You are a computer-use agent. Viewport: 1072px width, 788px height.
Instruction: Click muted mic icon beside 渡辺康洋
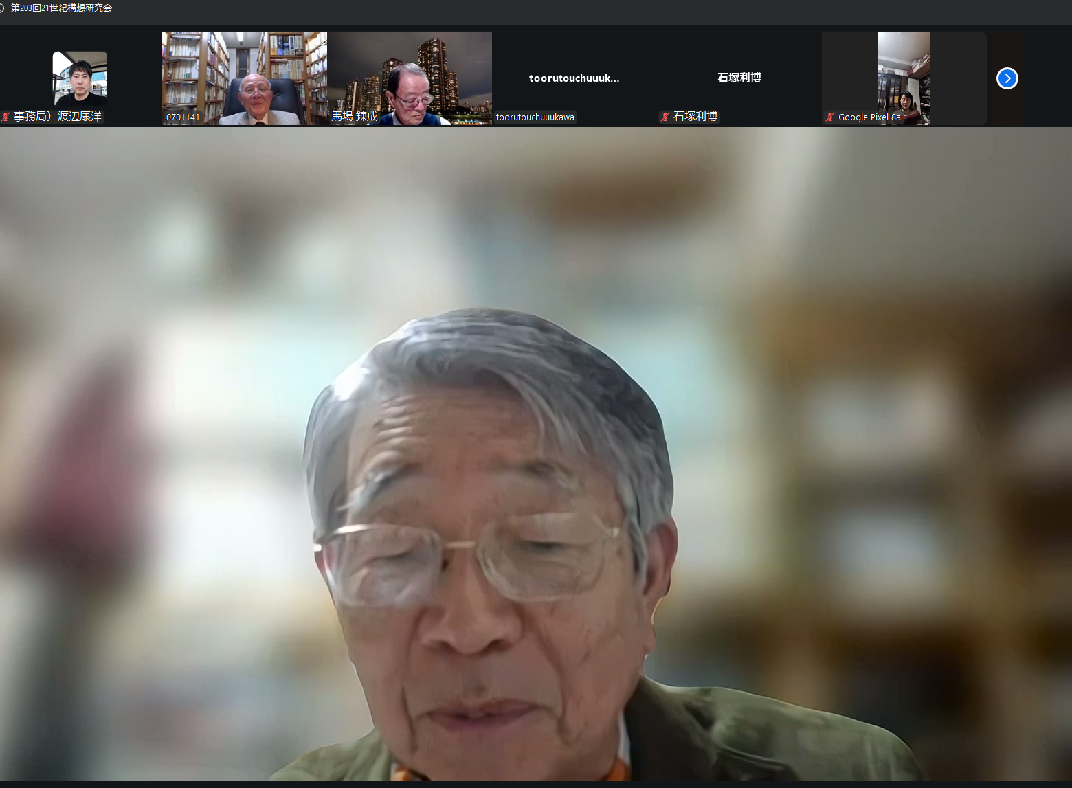(x=5, y=117)
